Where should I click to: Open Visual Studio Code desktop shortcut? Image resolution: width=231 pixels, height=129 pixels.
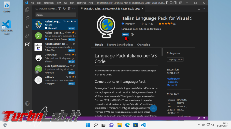point(7,27)
